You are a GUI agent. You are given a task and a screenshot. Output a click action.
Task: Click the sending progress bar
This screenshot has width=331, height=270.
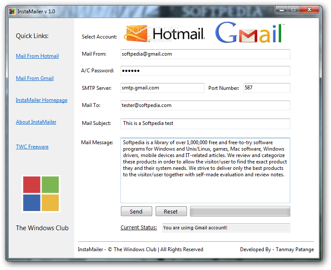(x=240, y=211)
